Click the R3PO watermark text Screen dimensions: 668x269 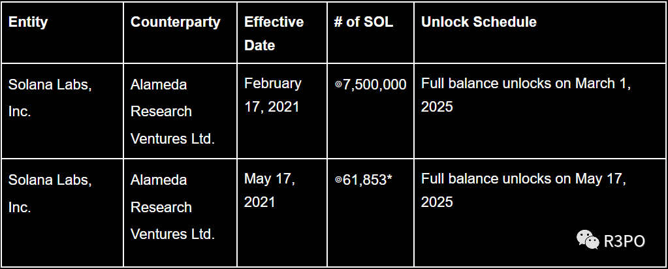pos(624,242)
